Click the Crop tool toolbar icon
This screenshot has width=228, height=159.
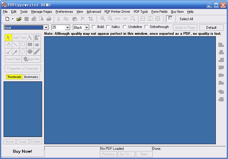point(90,19)
